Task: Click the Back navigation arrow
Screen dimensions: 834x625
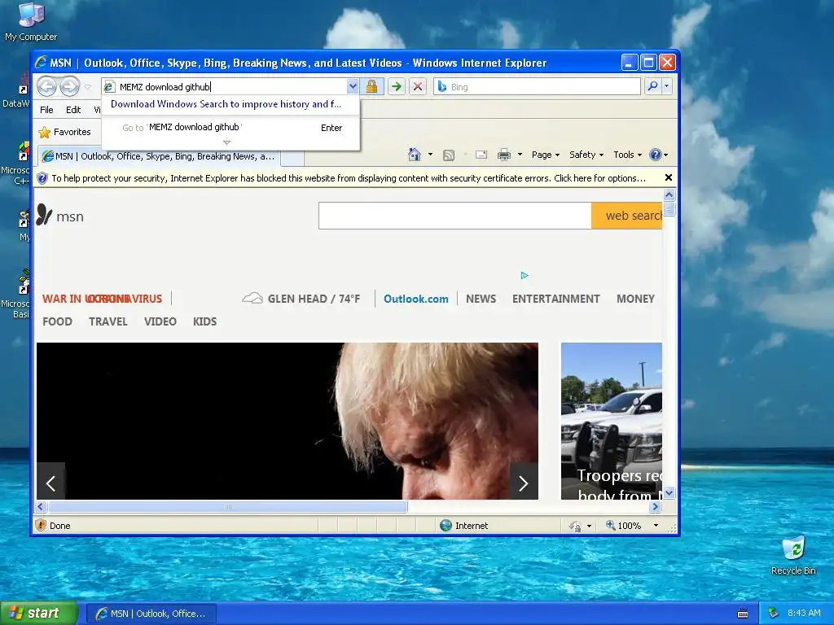Action: pyautogui.click(x=46, y=86)
